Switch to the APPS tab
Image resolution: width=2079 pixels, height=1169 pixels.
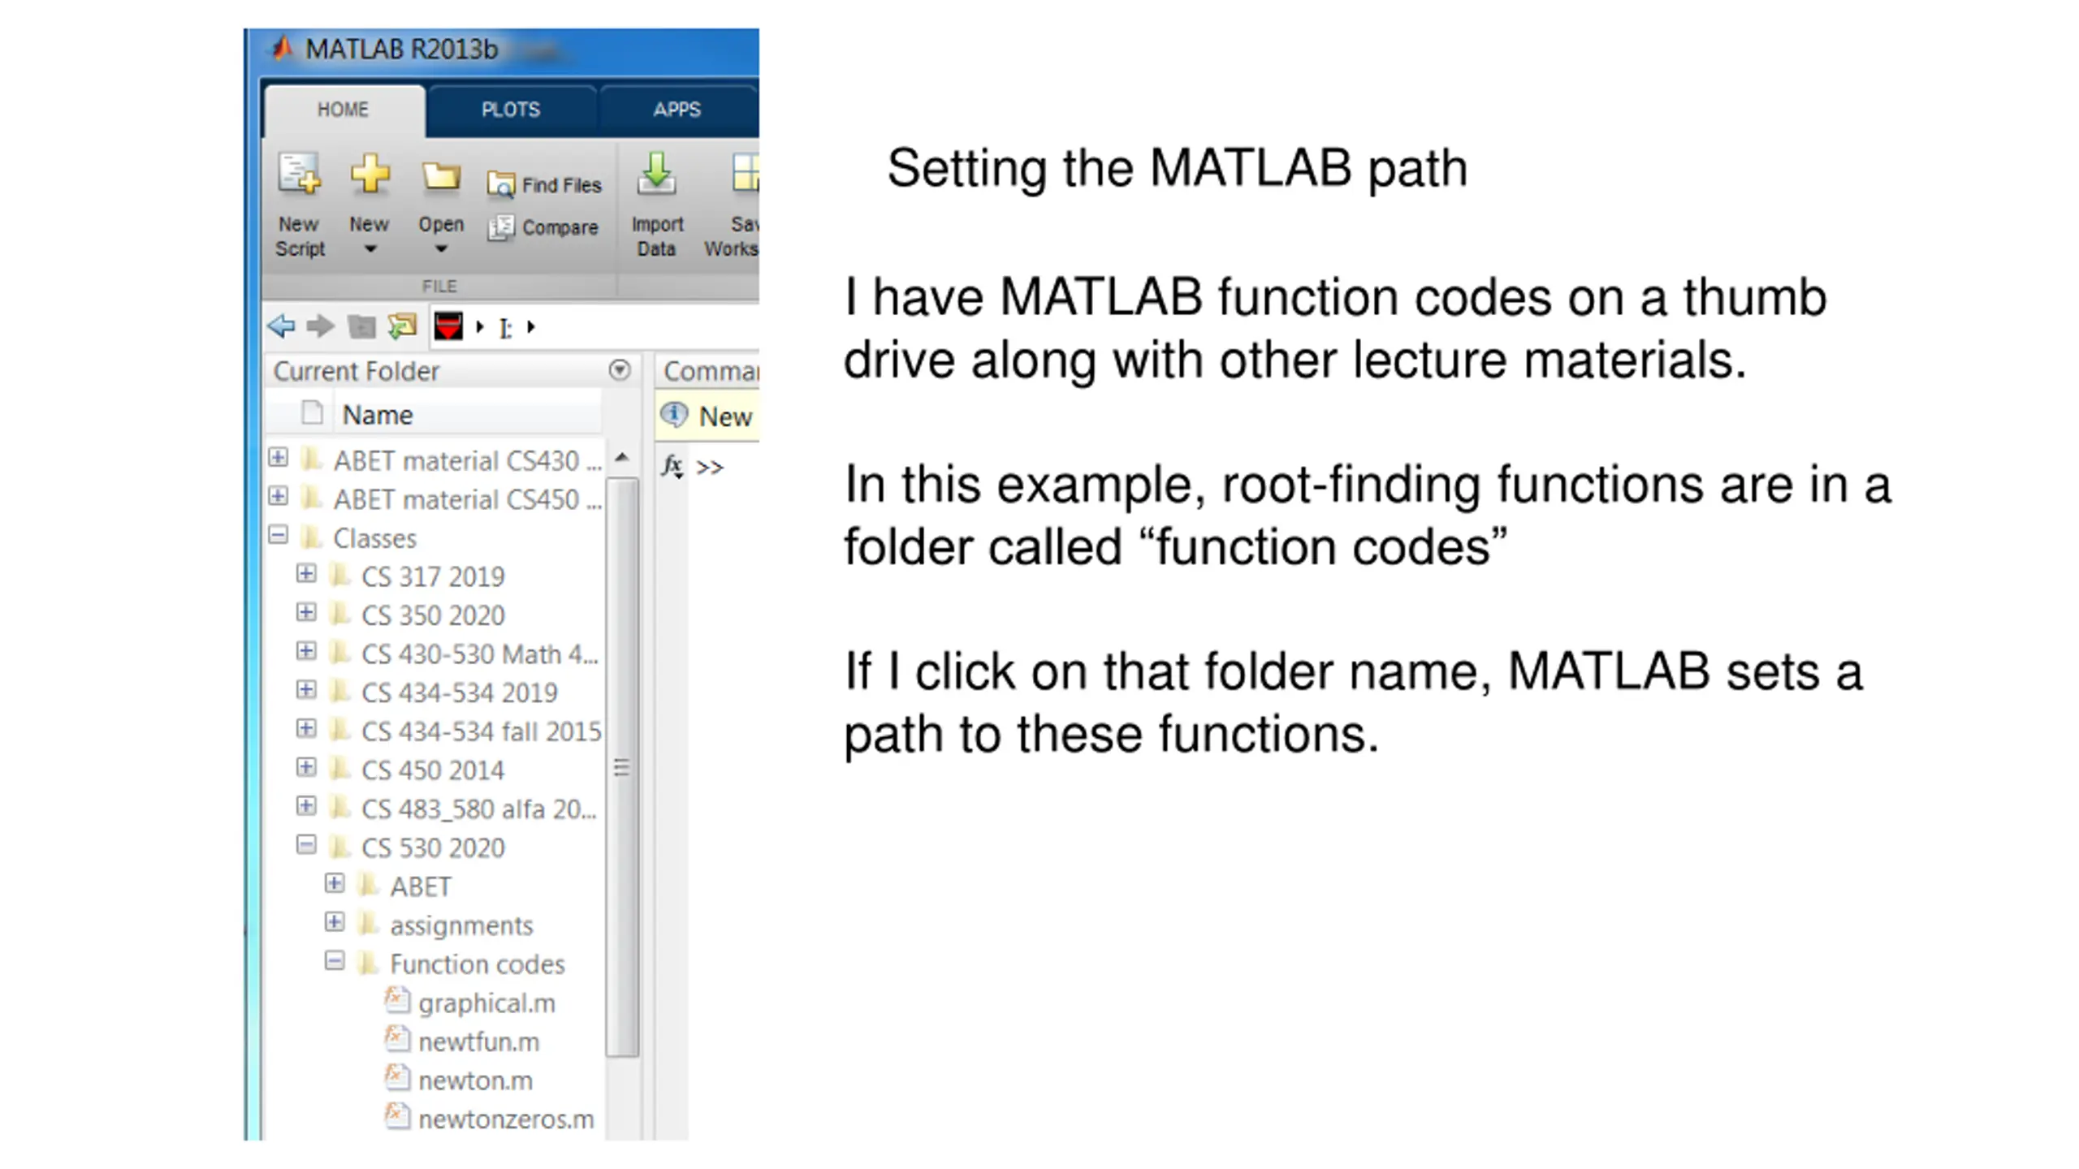pos(677,110)
